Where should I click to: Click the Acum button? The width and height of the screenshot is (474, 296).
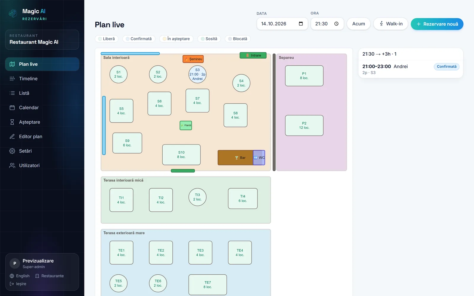[x=359, y=24]
